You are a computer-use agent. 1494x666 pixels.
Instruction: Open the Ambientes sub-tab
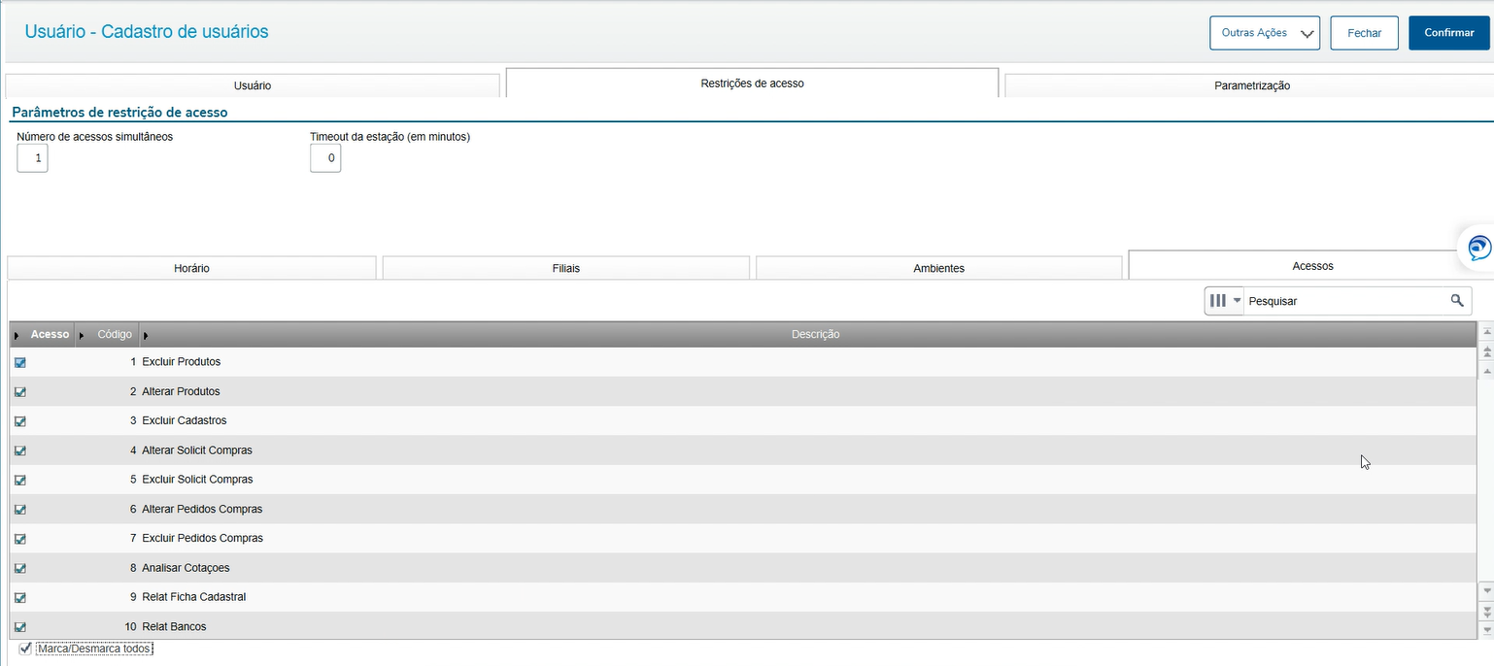939,268
